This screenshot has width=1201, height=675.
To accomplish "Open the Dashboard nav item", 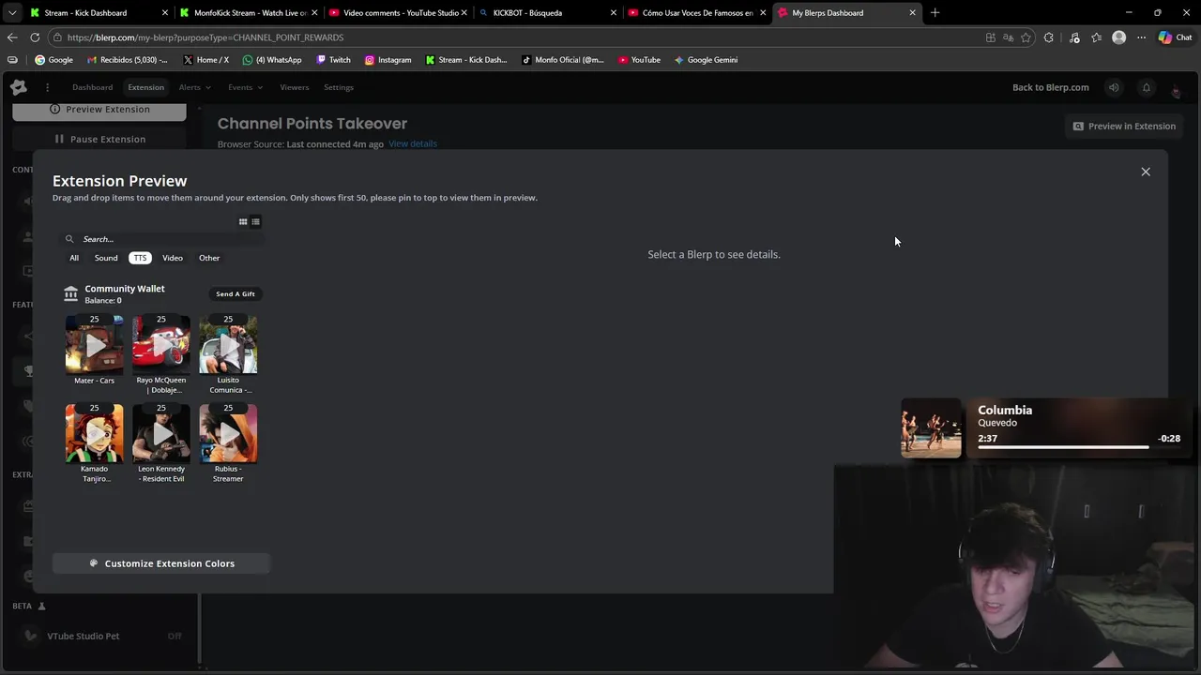I will tap(92, 87).
